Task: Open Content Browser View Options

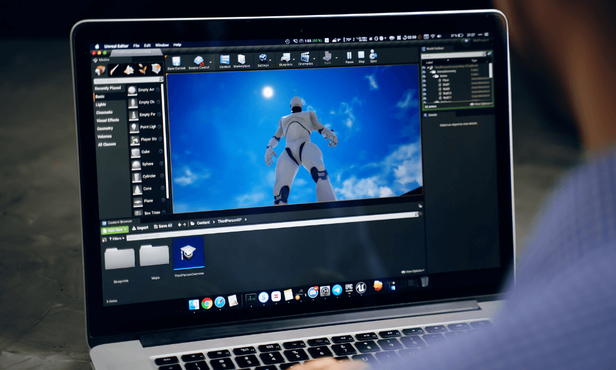Action: click(x=413, y=271)
